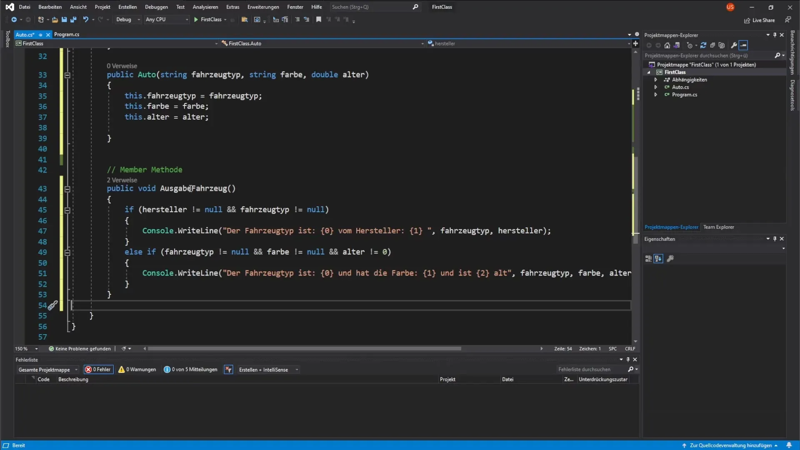Screen dimensions: 800x450
Task: Click the sync with active document icon
Action: point(703,45)
